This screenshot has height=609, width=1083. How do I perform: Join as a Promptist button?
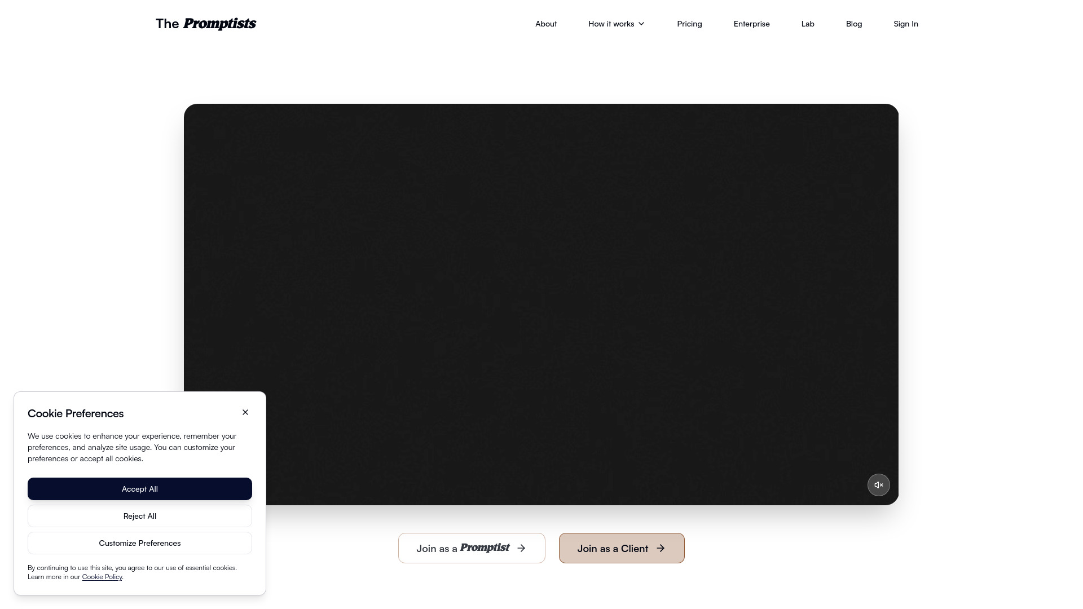(472, 548)
